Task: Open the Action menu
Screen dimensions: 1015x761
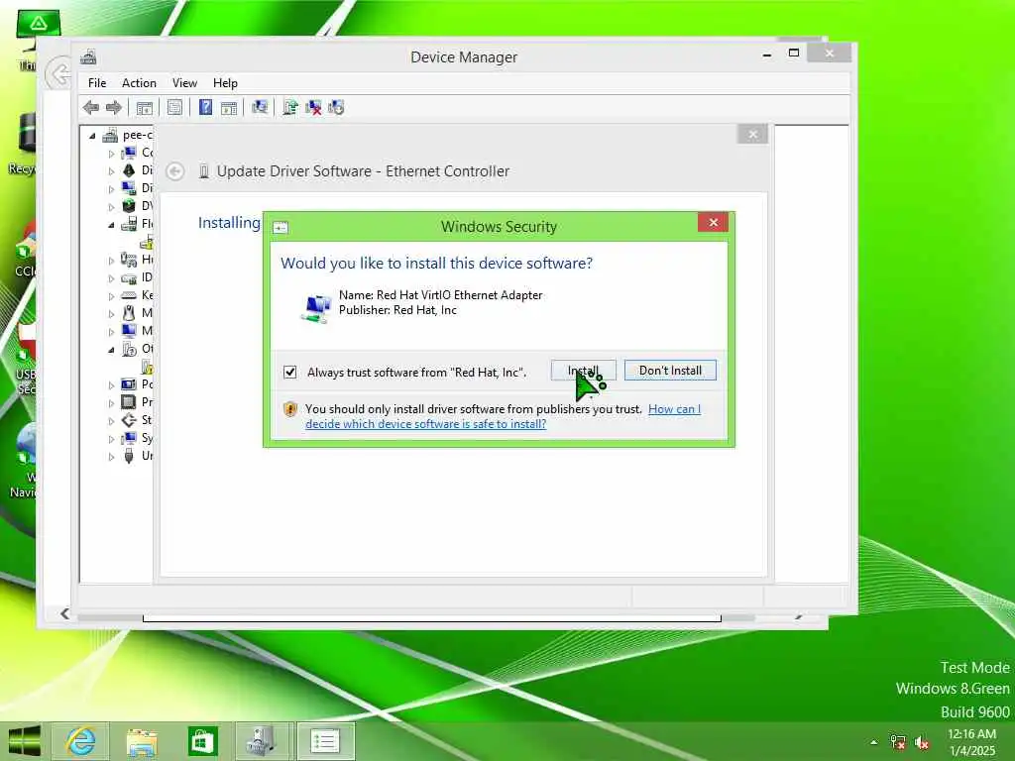Action: (139, 83)
